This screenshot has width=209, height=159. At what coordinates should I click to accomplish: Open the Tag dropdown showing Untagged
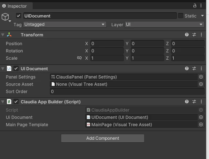tap(65, 24)
